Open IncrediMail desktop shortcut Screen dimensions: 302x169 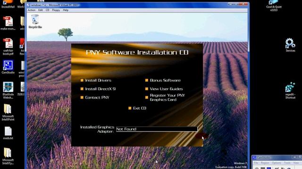pos(8,4)
